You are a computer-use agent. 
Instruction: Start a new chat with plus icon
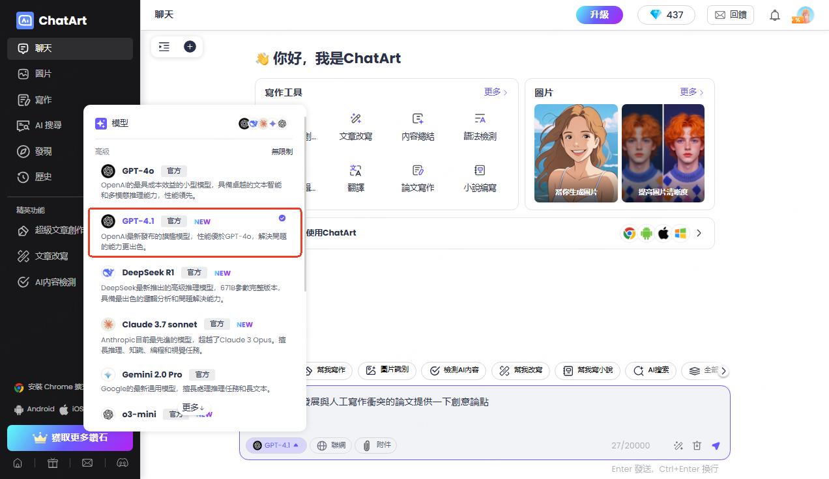tap(190, 46)
